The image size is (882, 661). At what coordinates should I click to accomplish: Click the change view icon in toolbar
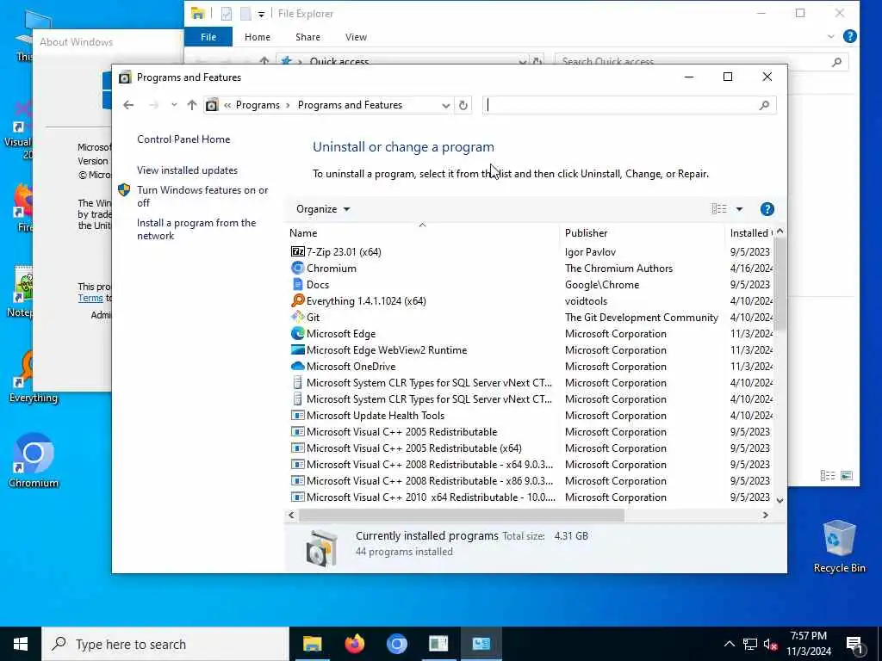[719, 209]
